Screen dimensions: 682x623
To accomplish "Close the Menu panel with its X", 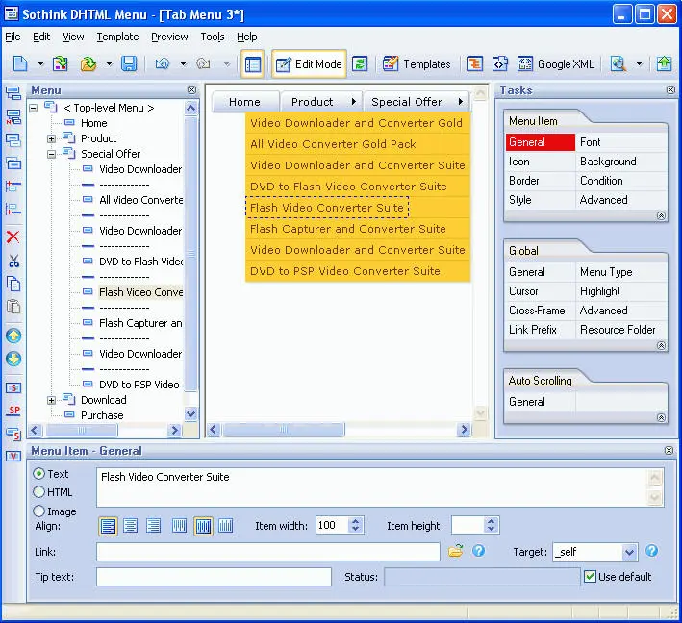I will (191, 90).
